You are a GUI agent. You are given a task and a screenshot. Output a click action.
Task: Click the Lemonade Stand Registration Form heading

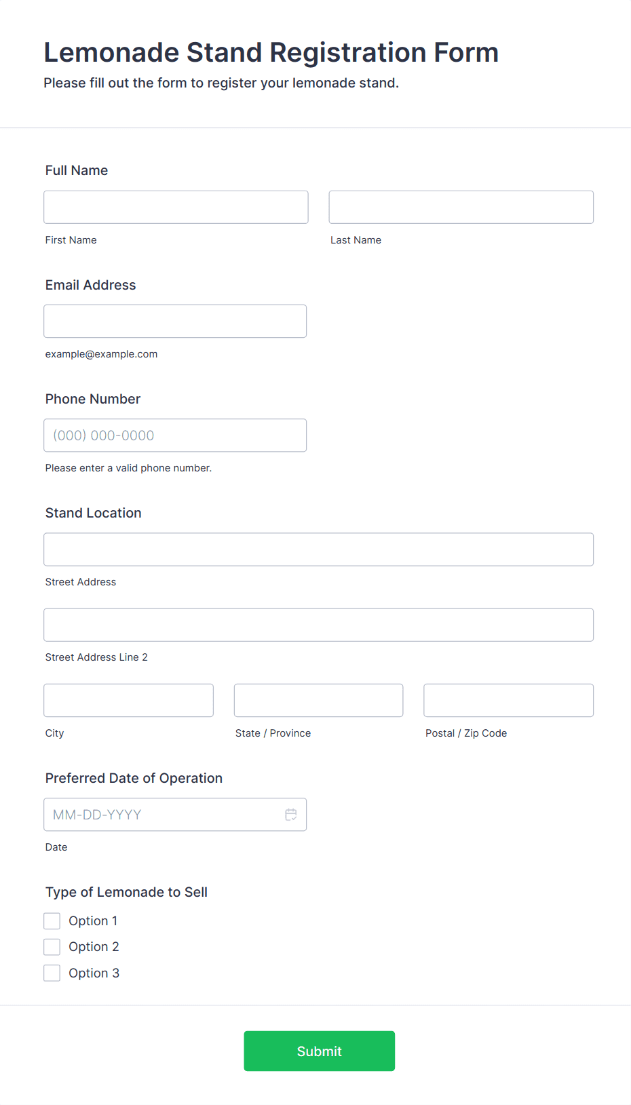tap(271, 52)
